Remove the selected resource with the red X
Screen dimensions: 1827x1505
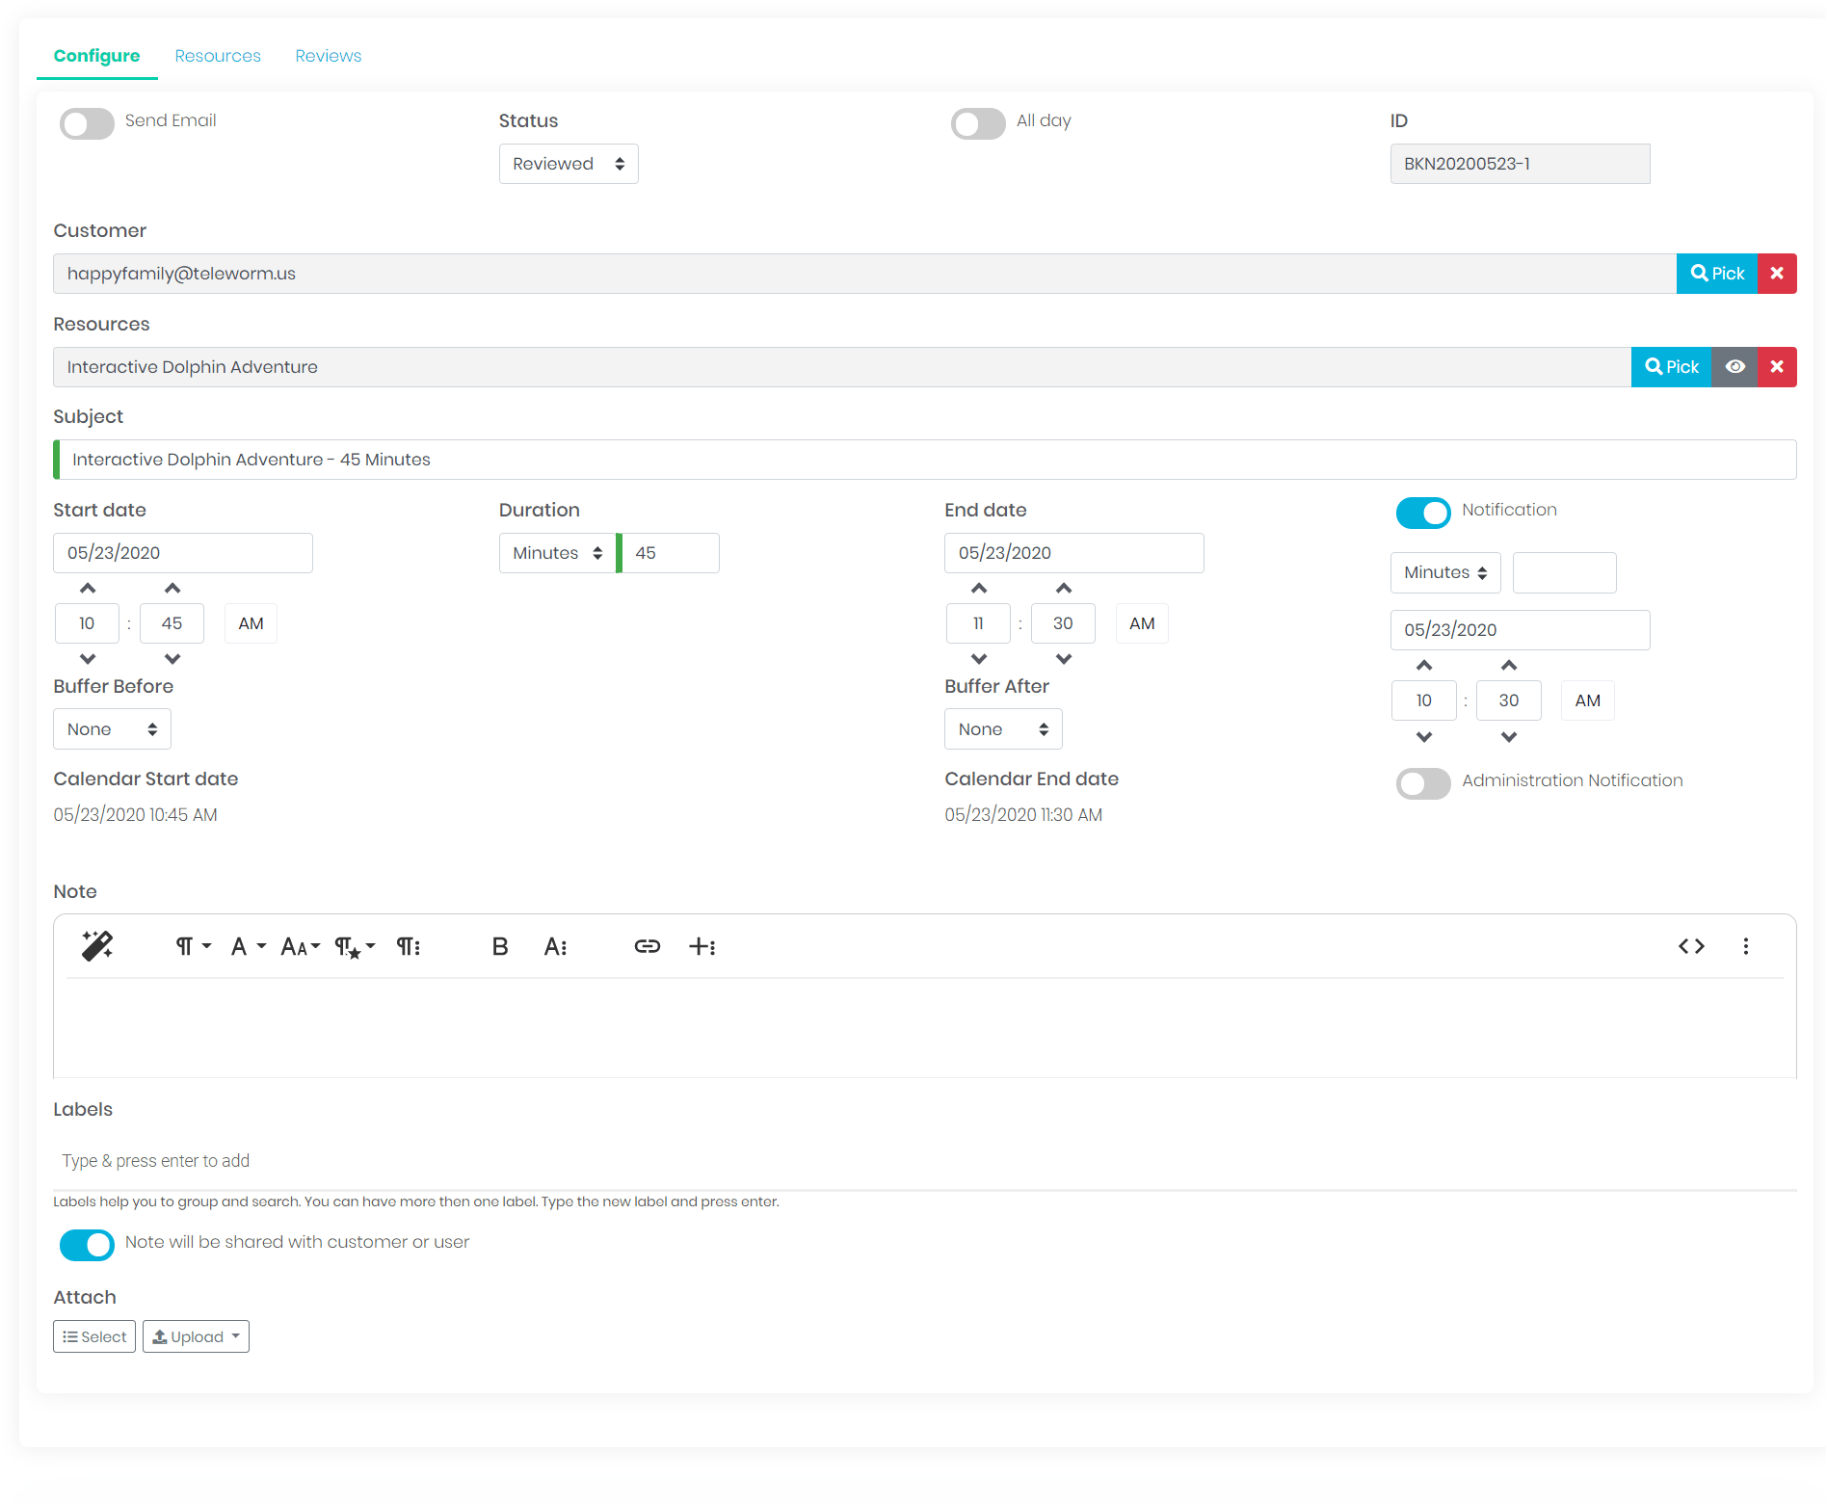pos(1776,366)
